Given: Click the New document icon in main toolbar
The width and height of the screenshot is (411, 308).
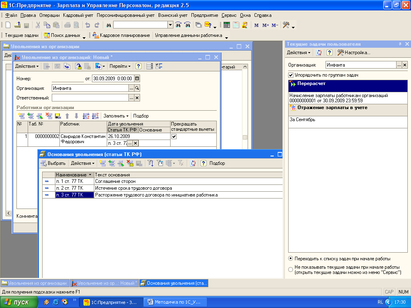Looking at the screenshot, I should click(x=8, y=25).
